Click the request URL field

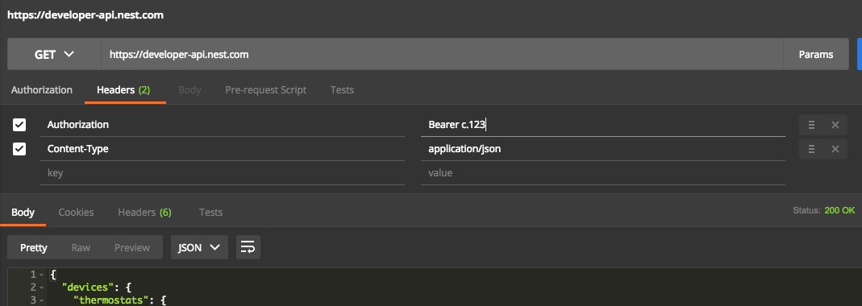coord(442,55)
